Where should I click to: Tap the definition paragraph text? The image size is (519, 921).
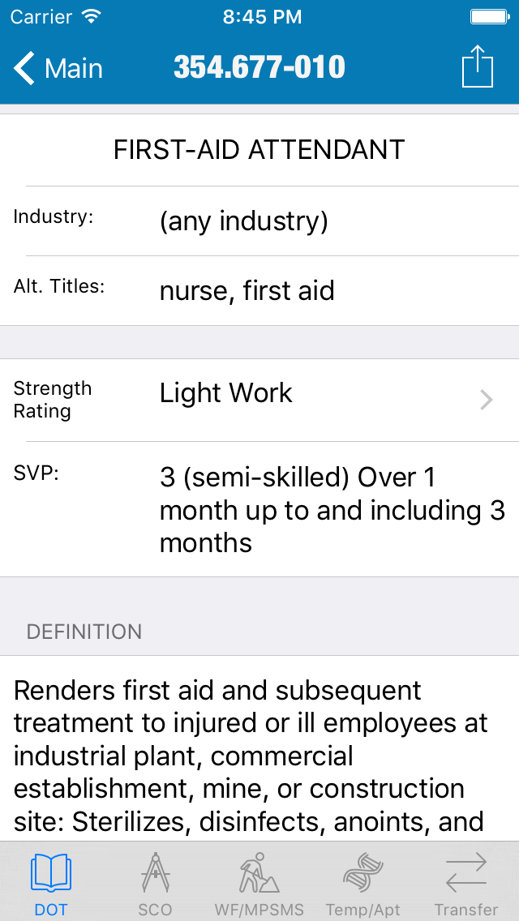pos(251,756)
